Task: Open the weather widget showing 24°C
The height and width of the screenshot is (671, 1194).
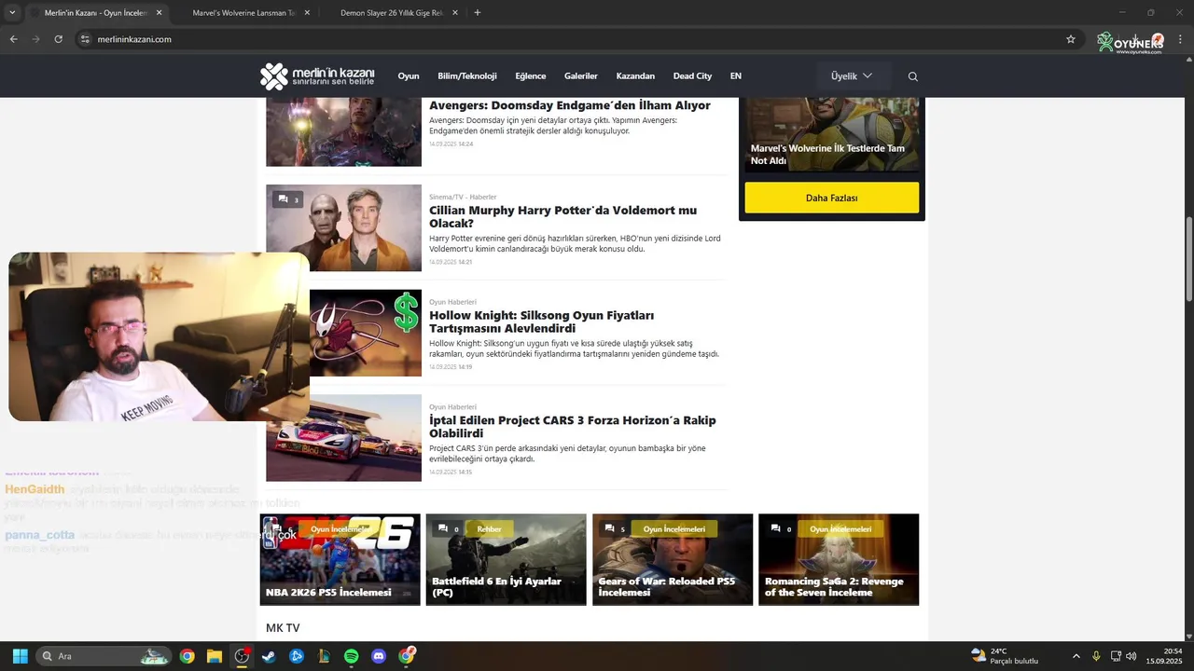Action: coord(1005,656)
